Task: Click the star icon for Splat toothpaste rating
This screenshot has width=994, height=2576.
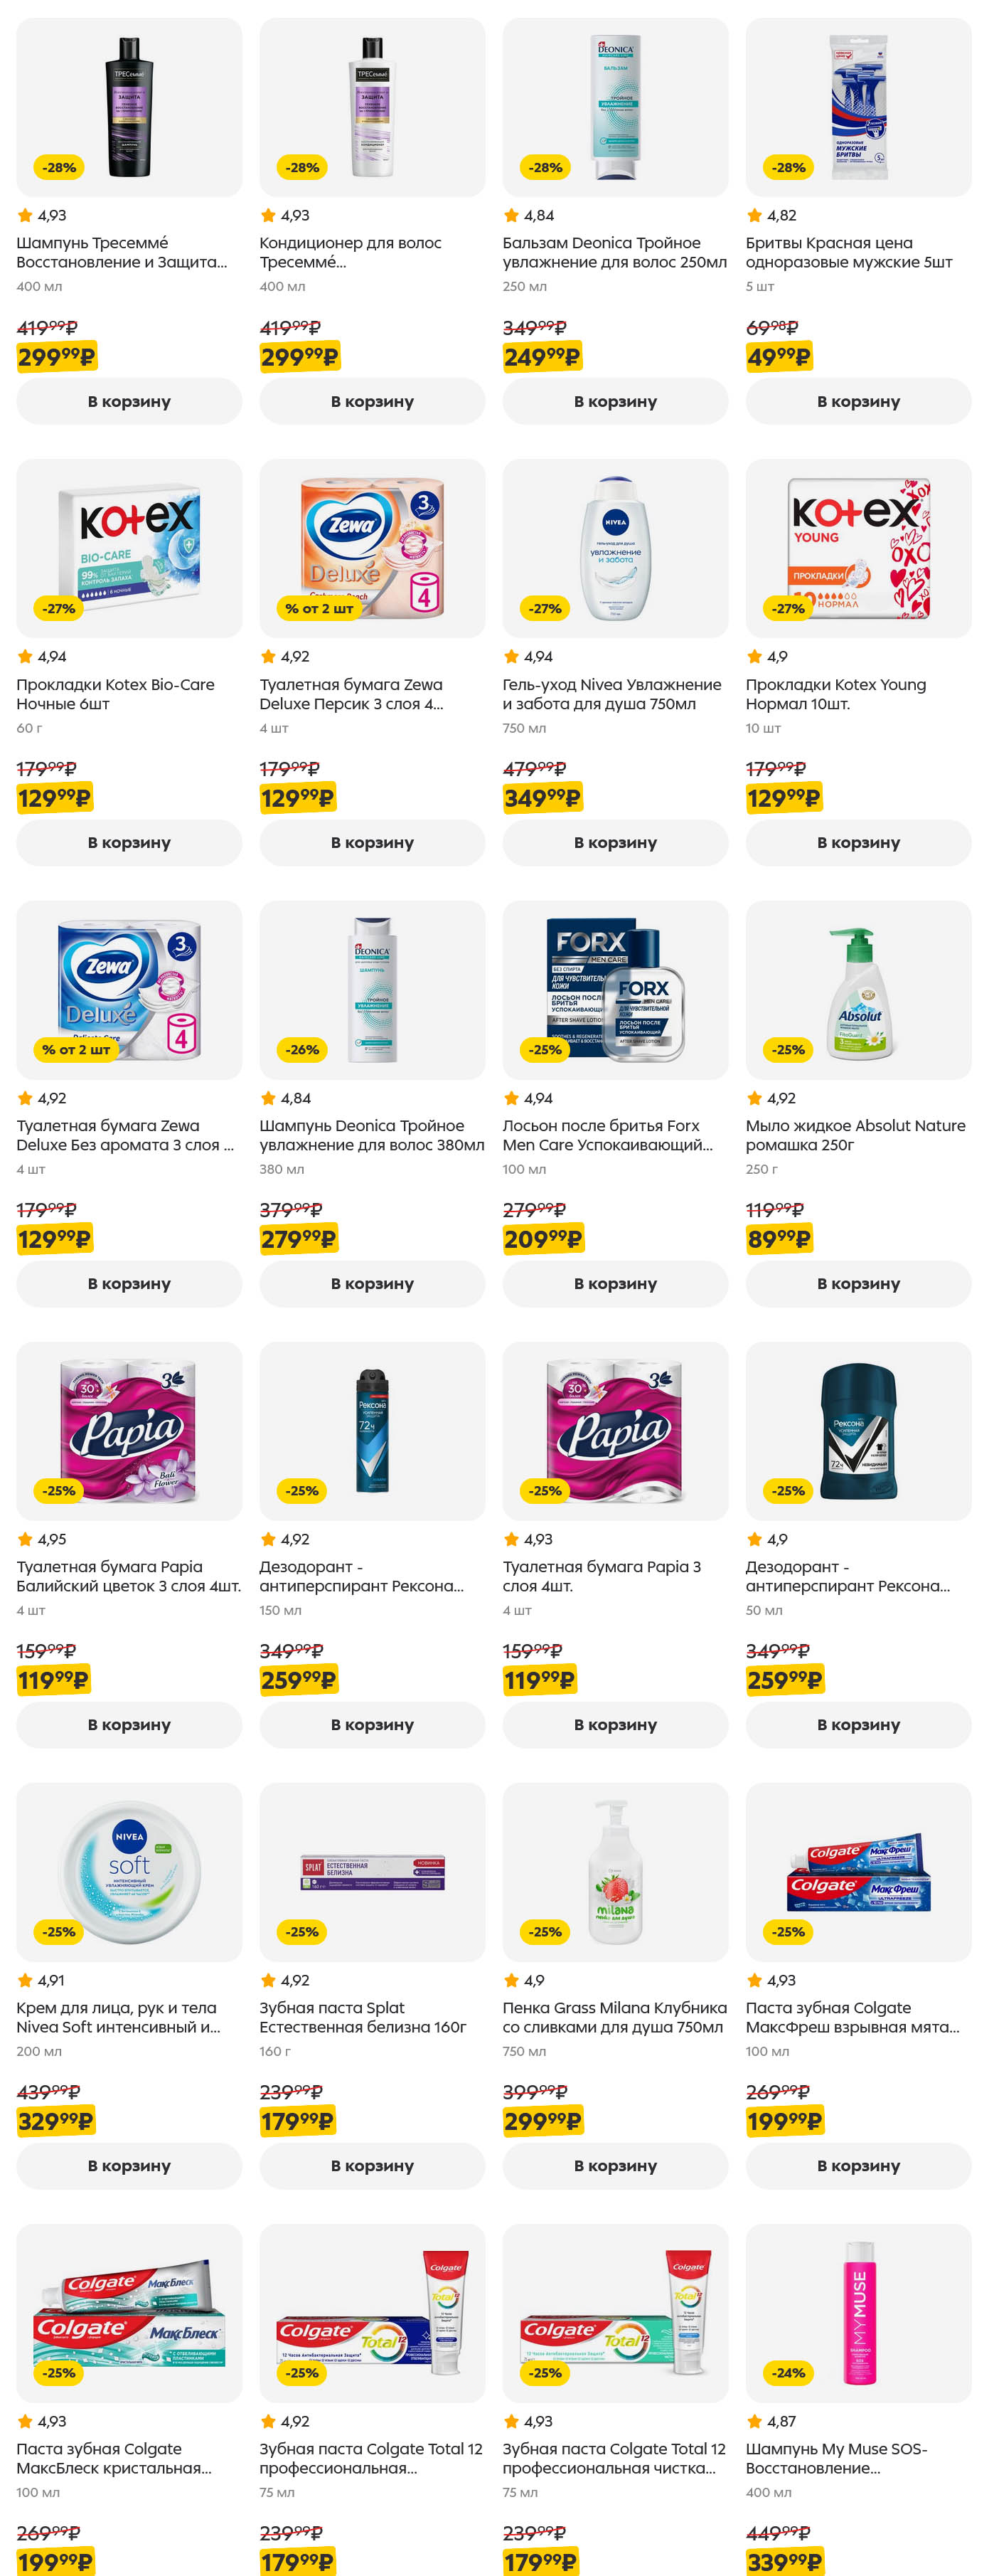Action: click(x=268, y=1980)
